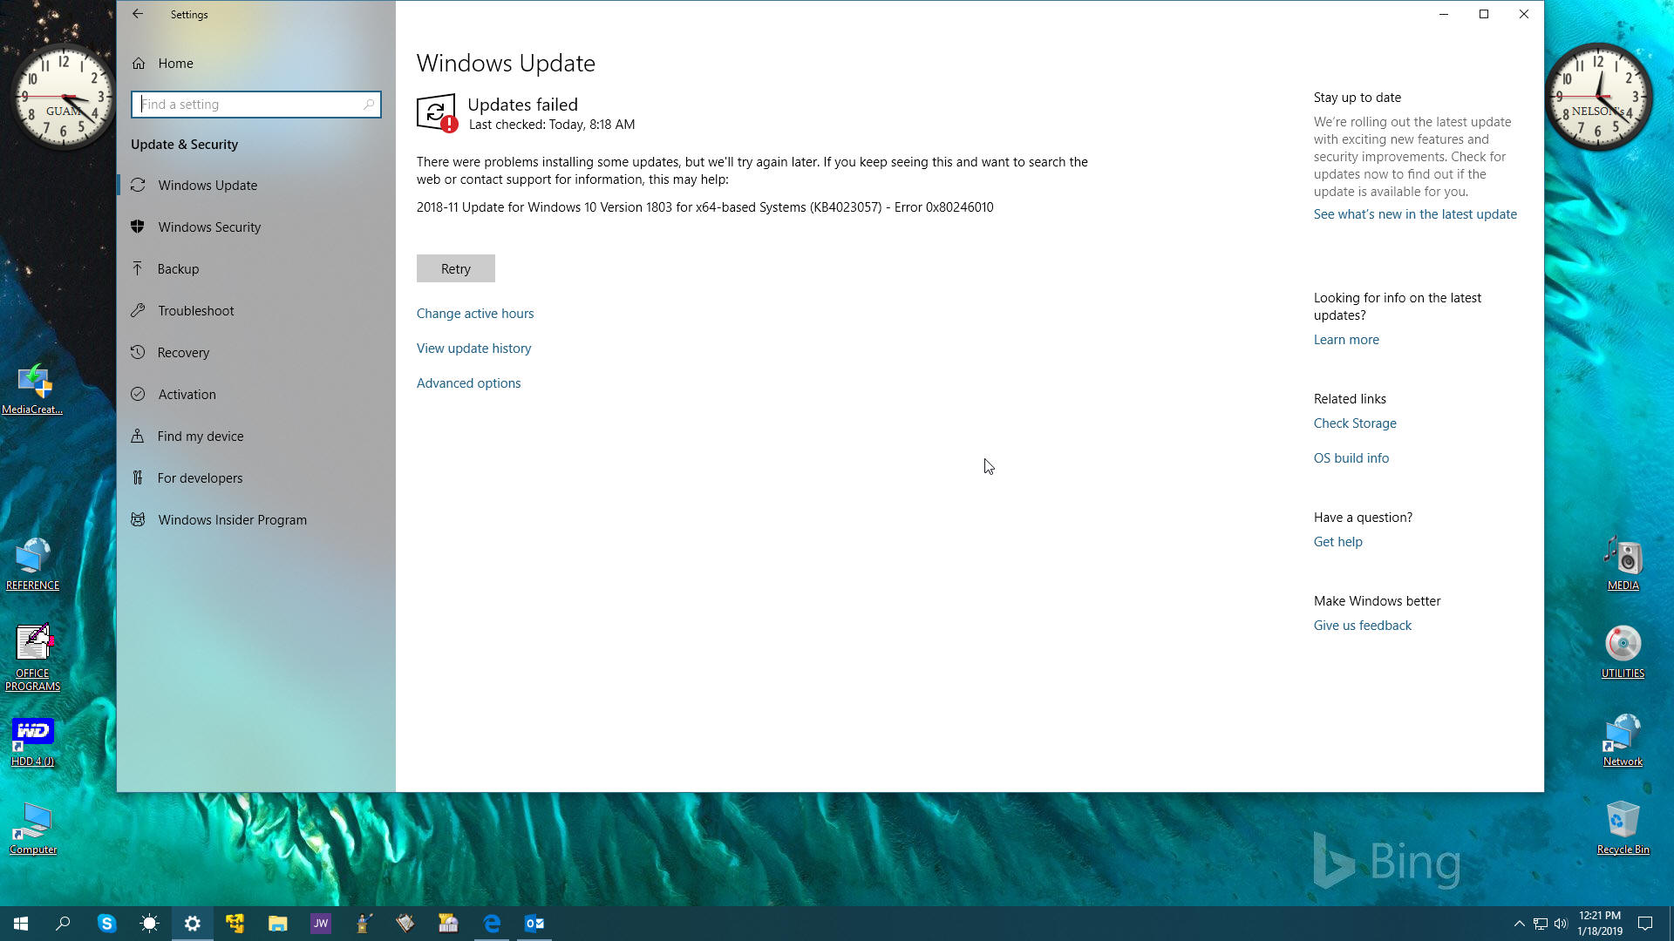The image size is (1674, 941).
Task: Select the REFERENCE desktop icon
Action: click(x=32, y=565)
